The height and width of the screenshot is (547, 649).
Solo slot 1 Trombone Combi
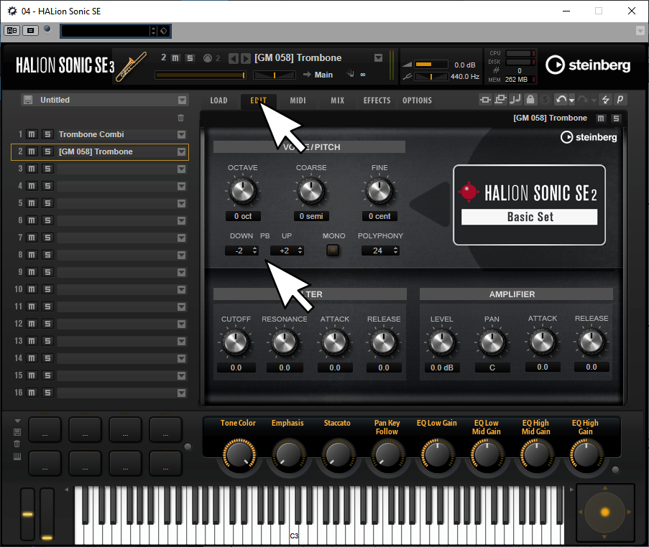coord(47,134)
